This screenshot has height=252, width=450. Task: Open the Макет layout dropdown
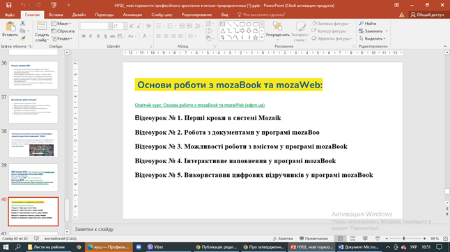[61, 24]
